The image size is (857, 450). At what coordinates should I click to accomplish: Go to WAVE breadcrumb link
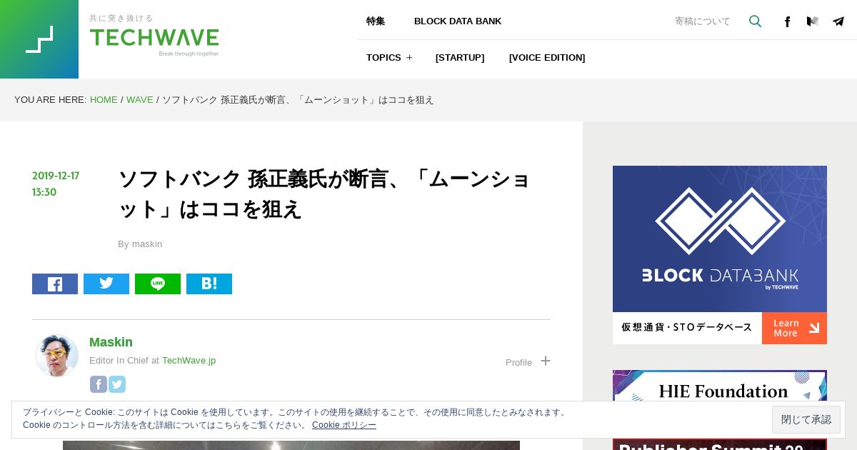[x=140, y=99]
